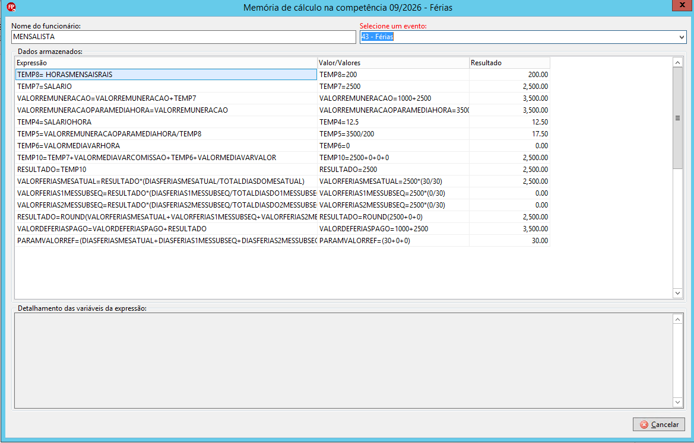Screen dimensions: 694x443
Task: Click the down arrow of the Detalhamento scrollbar
Action: click(x=677, y=402)
